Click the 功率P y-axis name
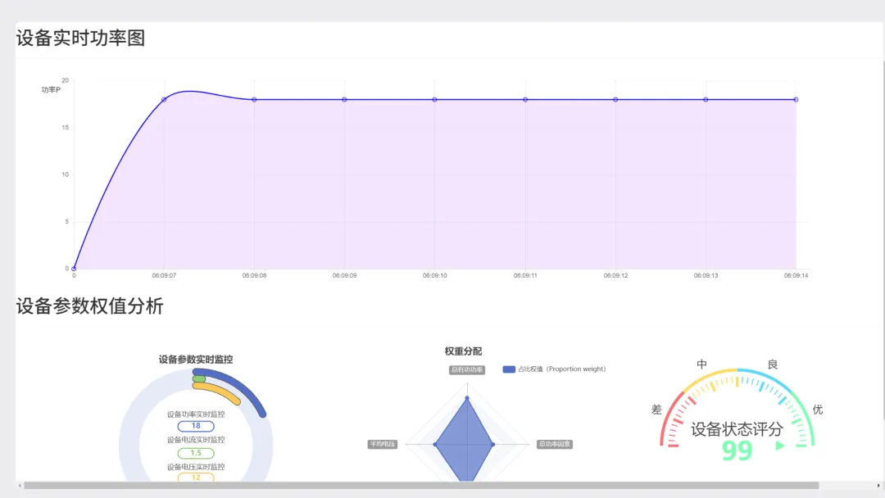 click(51, 89)
